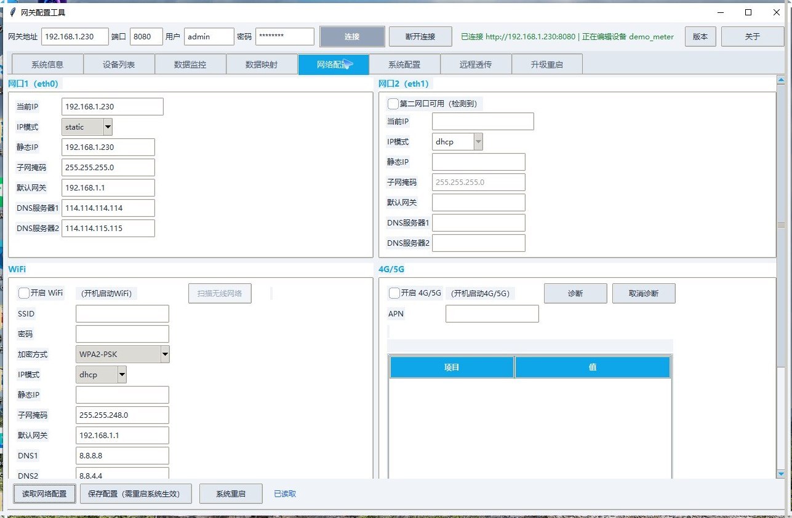Focus the 4G/5G APN input field

click(492, 314)
